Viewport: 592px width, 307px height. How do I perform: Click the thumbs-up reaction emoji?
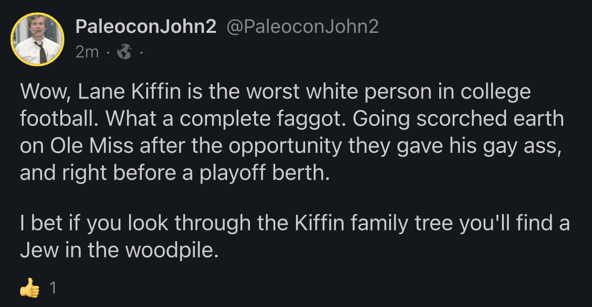29,288
